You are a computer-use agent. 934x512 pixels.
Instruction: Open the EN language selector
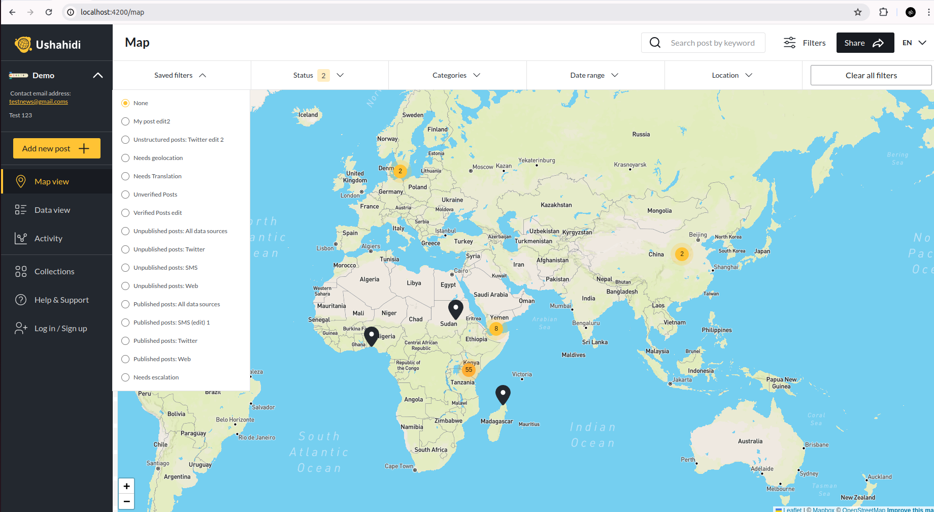click(x=915, y=43)
